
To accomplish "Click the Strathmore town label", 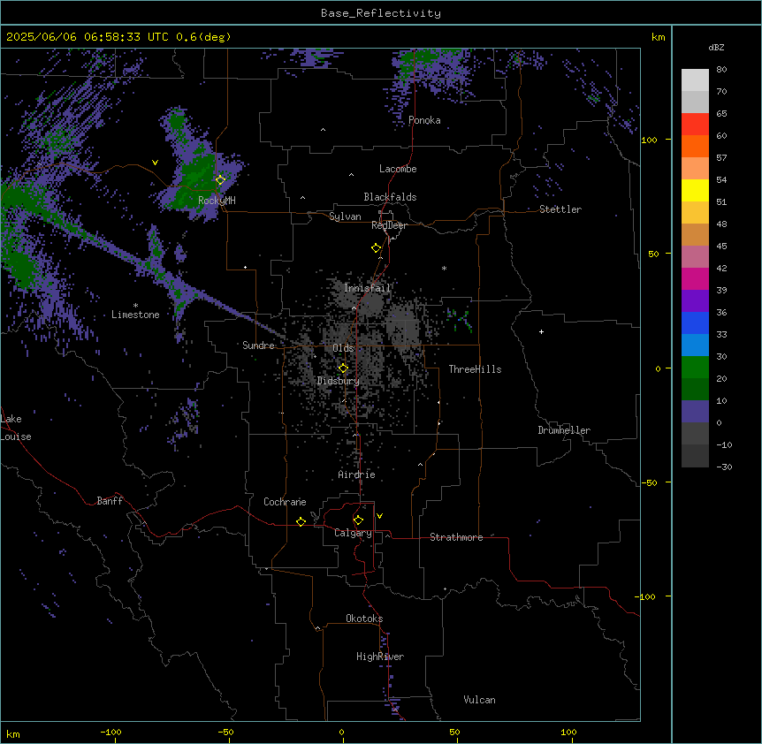I will [456, 537].
